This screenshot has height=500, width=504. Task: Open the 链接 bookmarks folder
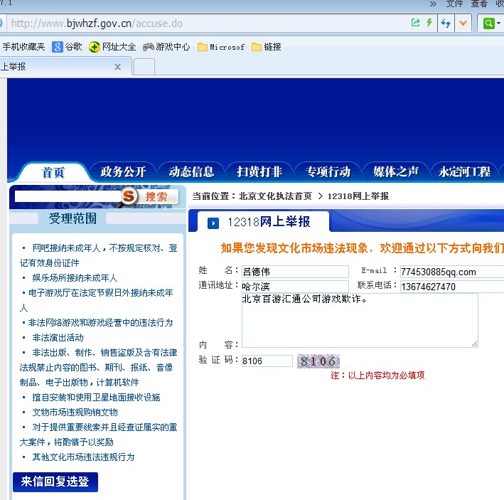(x=265, y=47)
